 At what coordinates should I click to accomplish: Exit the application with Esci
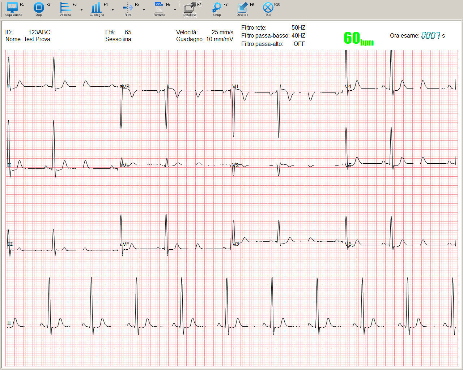[x=268, y=8]
